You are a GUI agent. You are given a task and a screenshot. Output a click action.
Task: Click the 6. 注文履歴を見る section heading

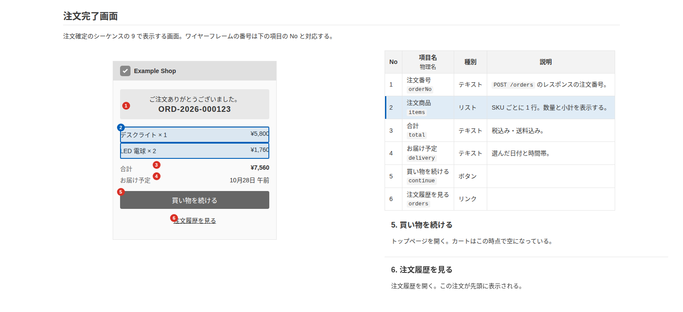[x=422, y=270]
